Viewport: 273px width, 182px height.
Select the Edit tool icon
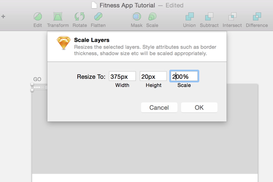pyautogui.click(x=38, y=17)
